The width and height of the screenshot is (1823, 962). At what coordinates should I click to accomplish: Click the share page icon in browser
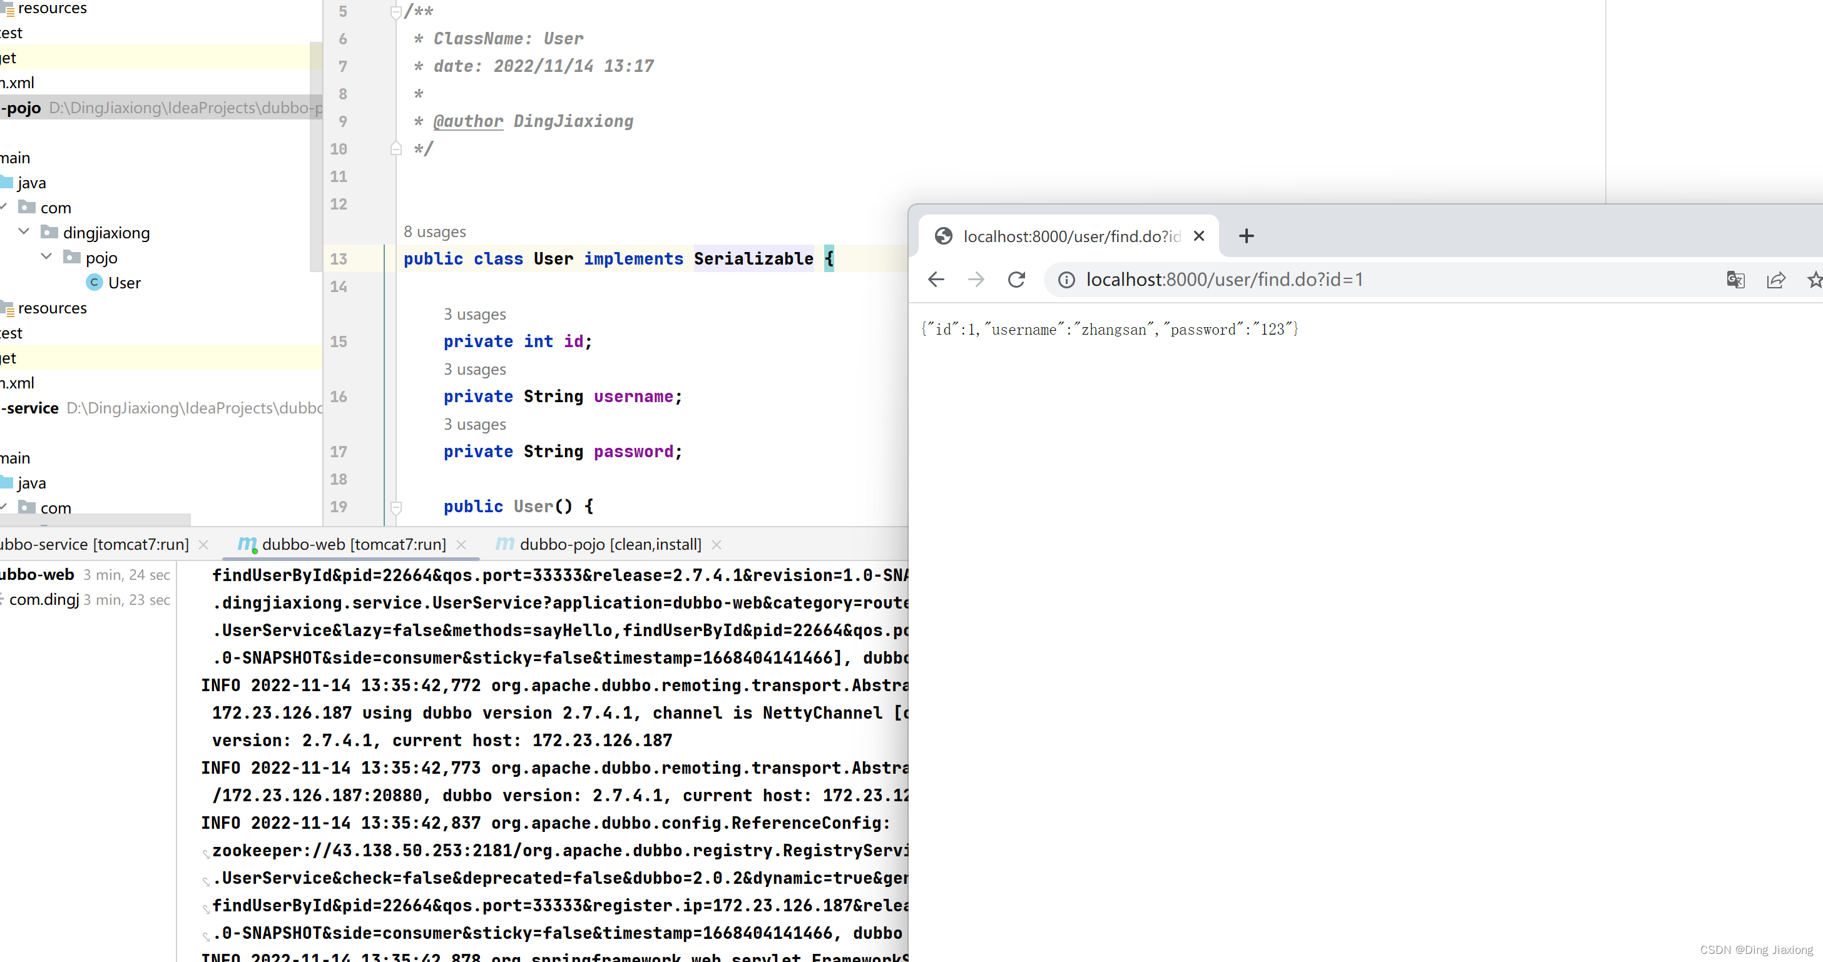click(1776, 280)
